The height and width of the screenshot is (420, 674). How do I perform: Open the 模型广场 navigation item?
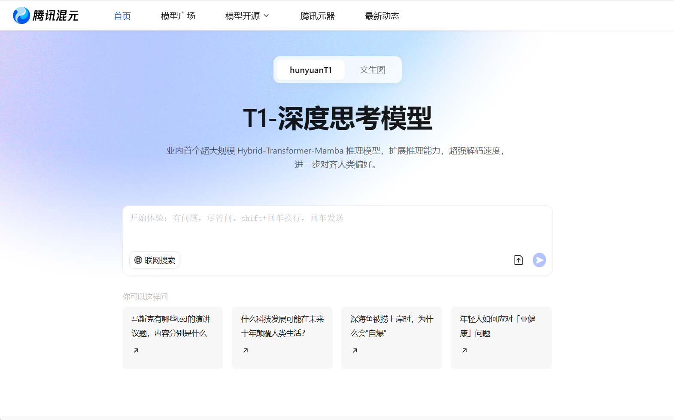[178, 16]
